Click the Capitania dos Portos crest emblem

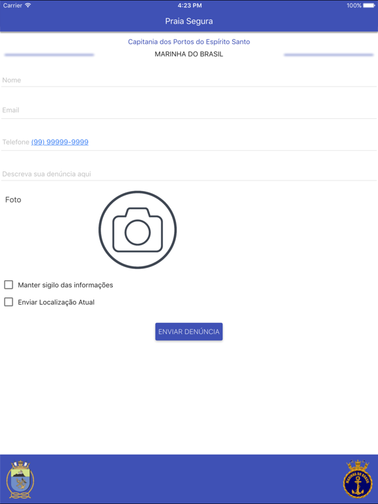click(20, 479)
